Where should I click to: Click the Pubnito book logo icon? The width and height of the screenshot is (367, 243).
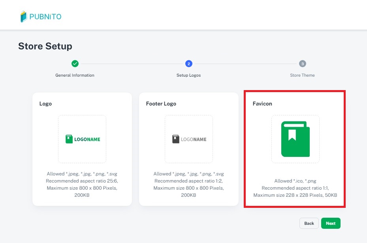click(x=24, y=17)
